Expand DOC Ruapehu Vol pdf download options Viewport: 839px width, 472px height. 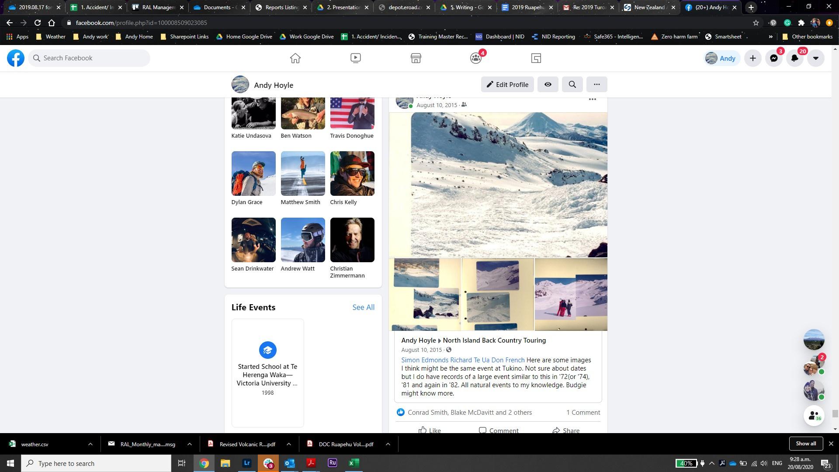(x=388, y=444)
